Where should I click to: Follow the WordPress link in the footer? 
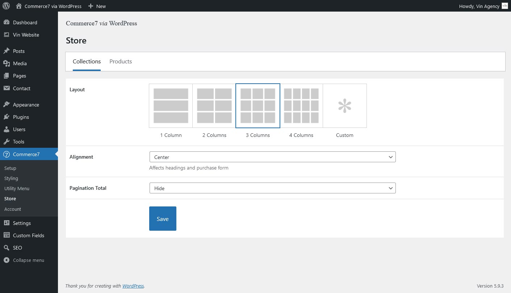pyautogui.click(x=133, y=286)
